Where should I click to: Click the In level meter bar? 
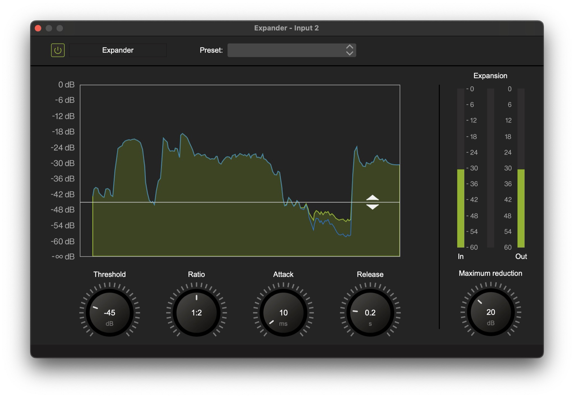460,168
